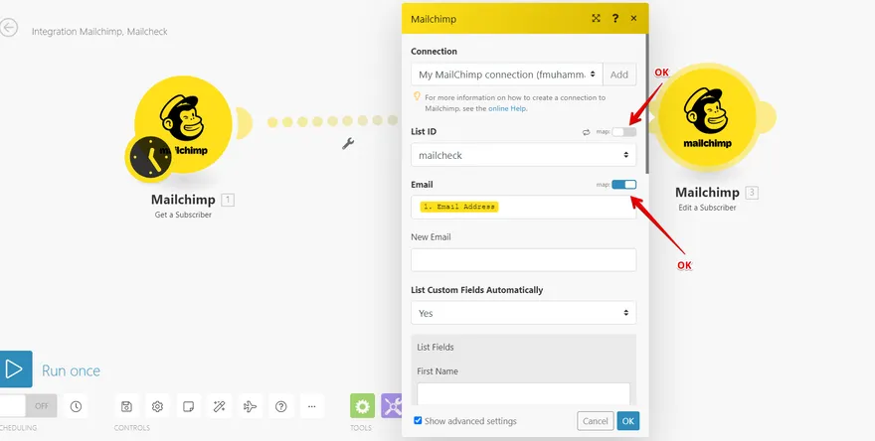Viewport: 875px width, 441px height.
Task: Go back with the arrow icon
Action: [x=9, y=28]
